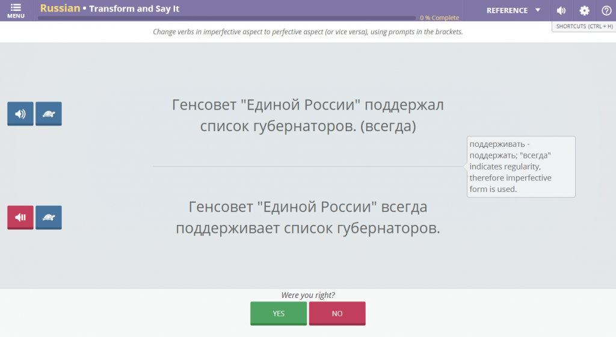The height and width of the screenshot is (337, 616).
Task: Select the "Transform and Say It" heading
Action: pyautogui.click(x=134, y=9)
